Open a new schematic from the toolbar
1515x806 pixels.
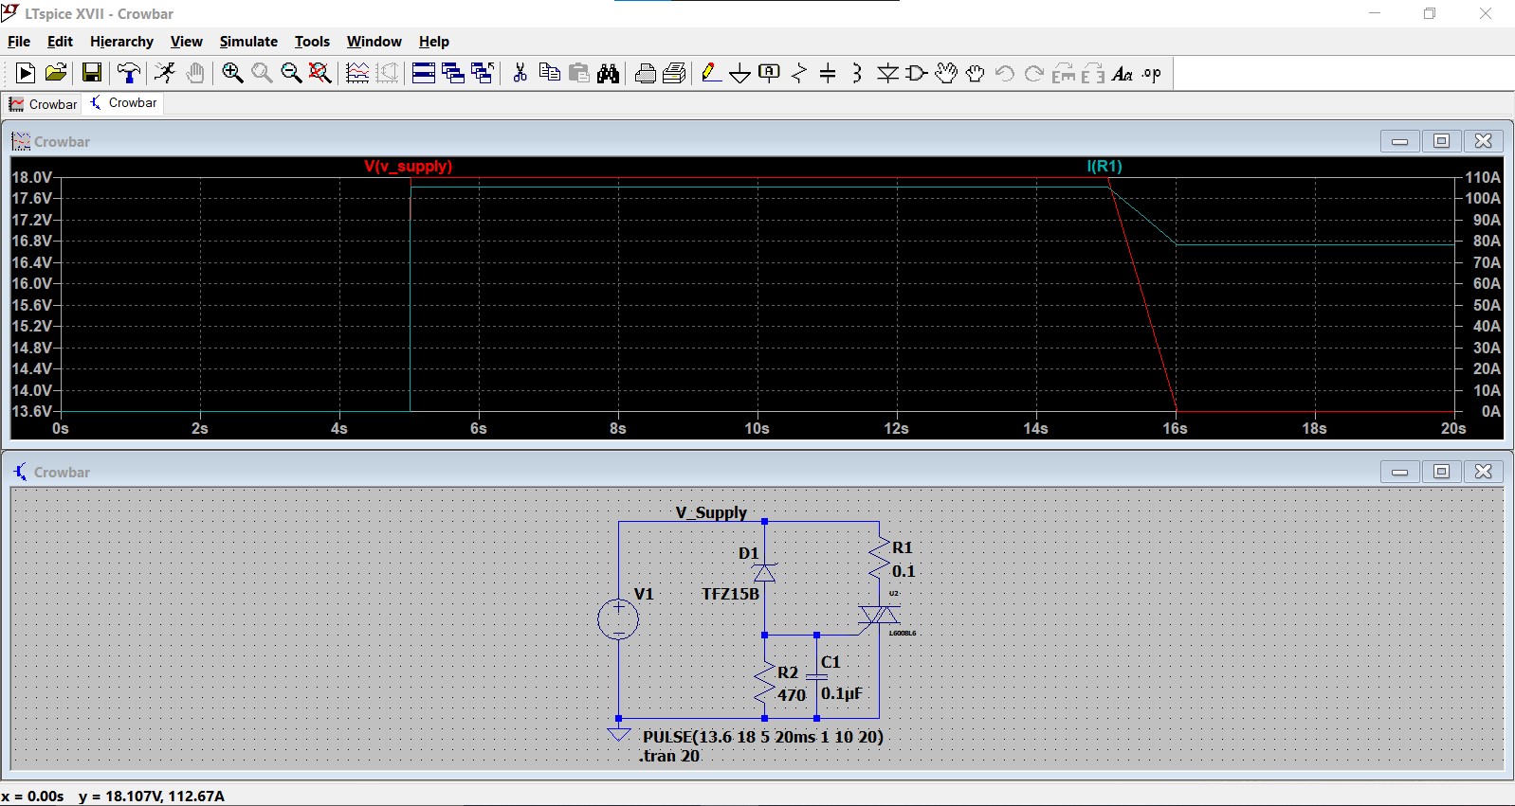pyautogui.click(x=26, y=73)
